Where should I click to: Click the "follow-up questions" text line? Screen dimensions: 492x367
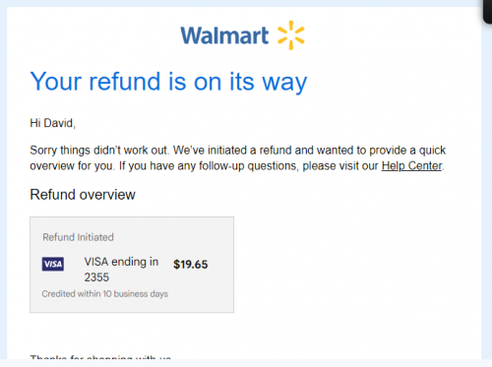pyautogui.click(x=236, y=166)
